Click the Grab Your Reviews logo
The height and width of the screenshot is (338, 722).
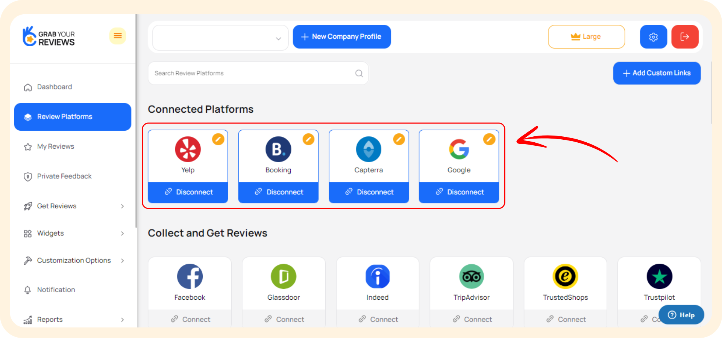[x=49, y=36]
